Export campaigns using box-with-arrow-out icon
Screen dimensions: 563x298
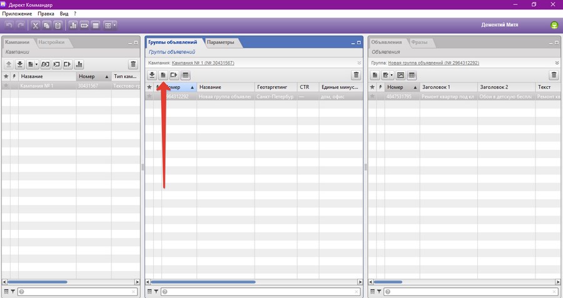(x=68, y=64)
